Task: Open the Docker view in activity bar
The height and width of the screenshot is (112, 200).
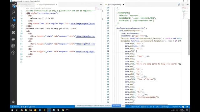Action: pyautogui.click(x=13, y=39)
